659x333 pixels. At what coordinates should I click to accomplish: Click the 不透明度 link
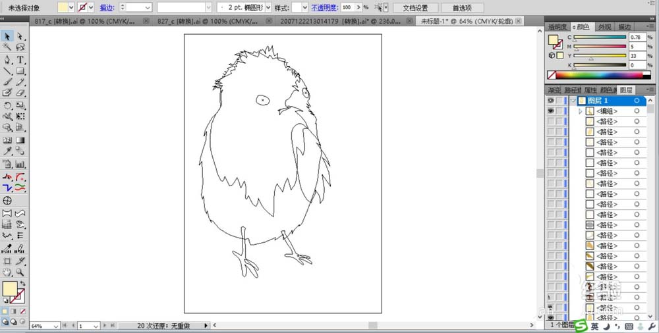click(324, 7)
